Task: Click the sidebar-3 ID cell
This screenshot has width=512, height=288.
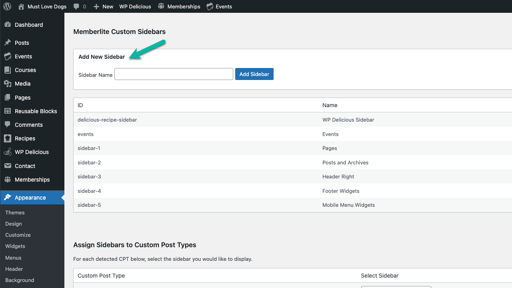Action: (89, 176)
